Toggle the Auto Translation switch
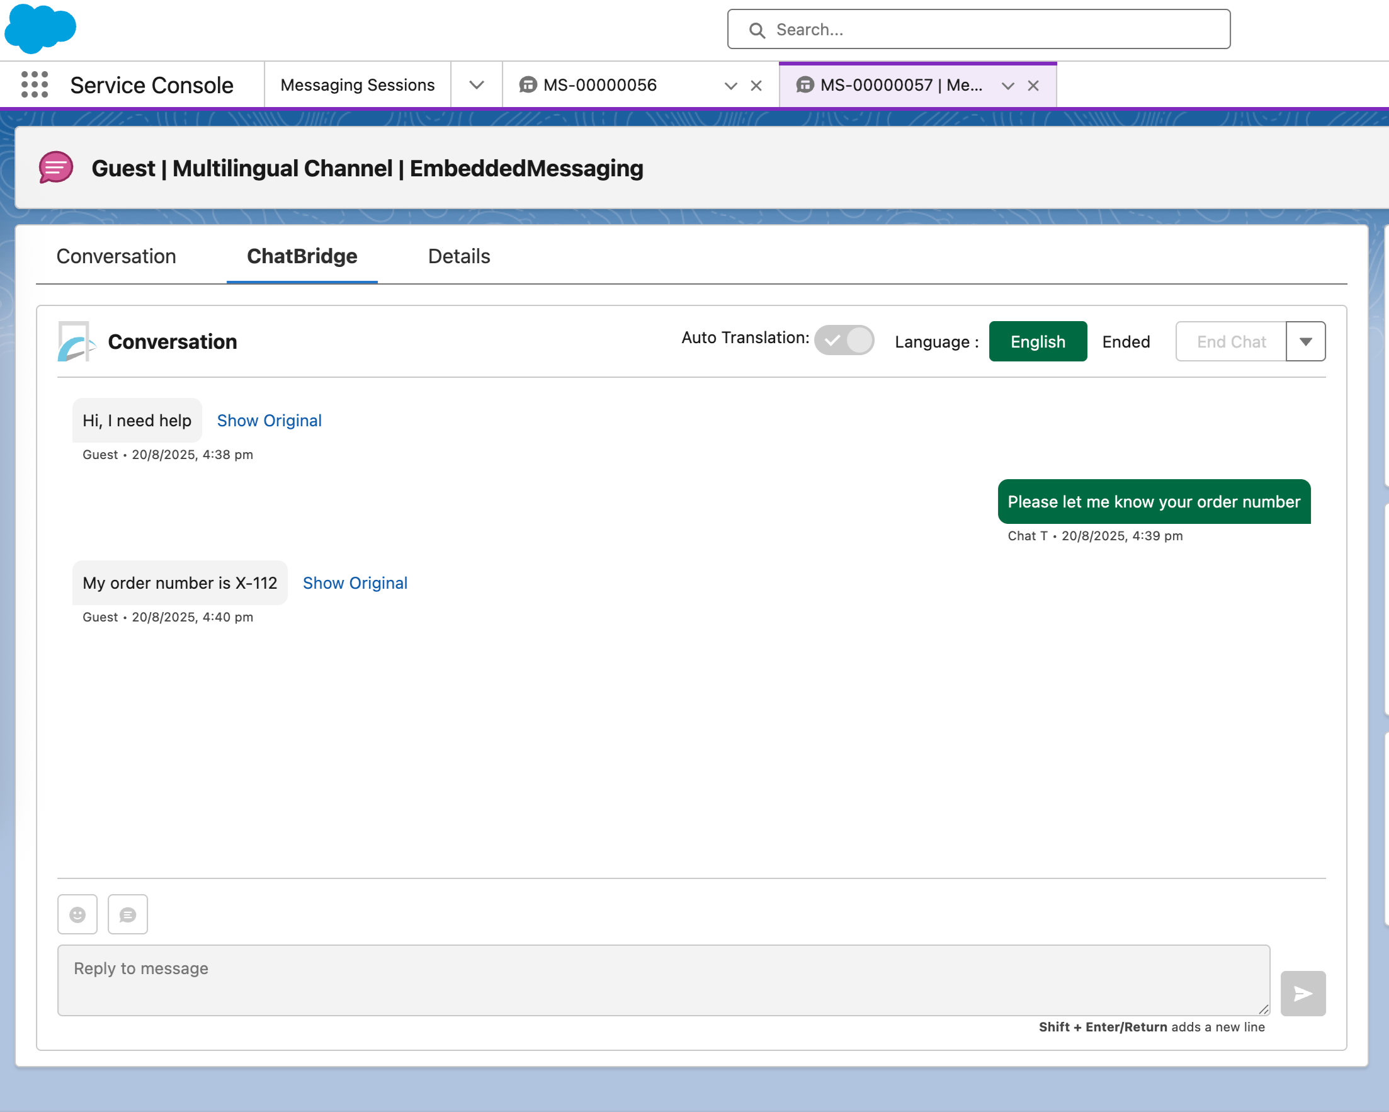Image resolution: width=1389 pixels, height=1112 pixels. click(x=844, y=340)
